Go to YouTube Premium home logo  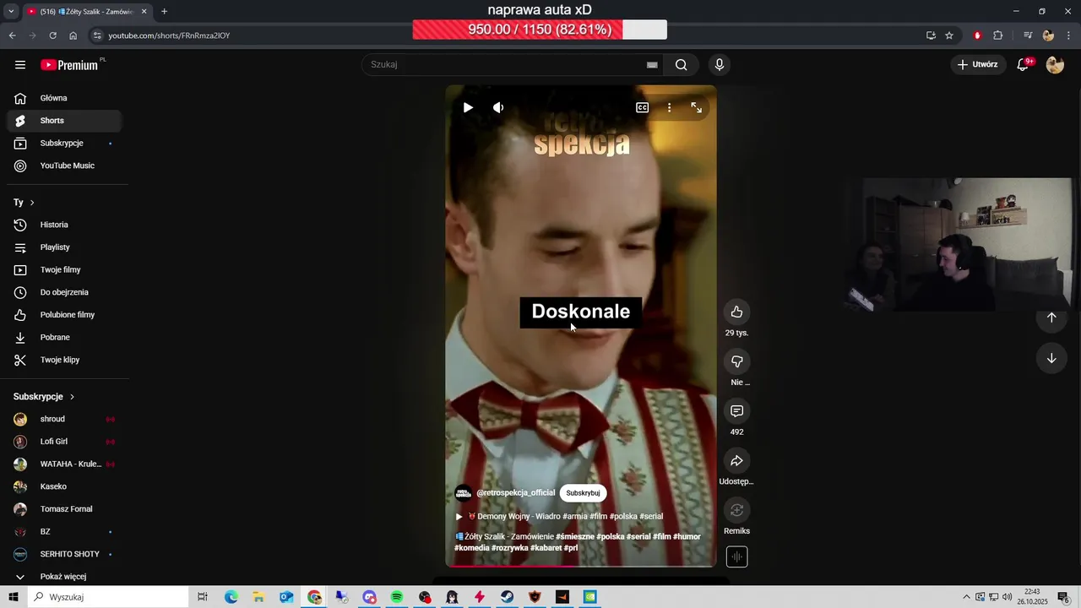tap(69, 65)
